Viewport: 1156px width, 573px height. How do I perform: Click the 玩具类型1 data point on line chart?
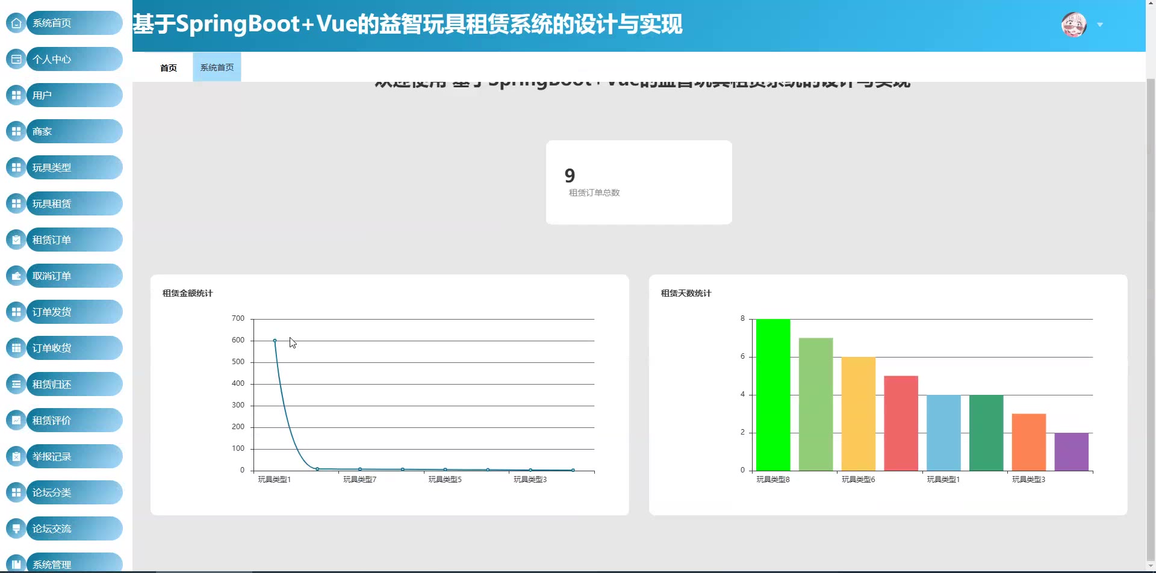[275, 341]
